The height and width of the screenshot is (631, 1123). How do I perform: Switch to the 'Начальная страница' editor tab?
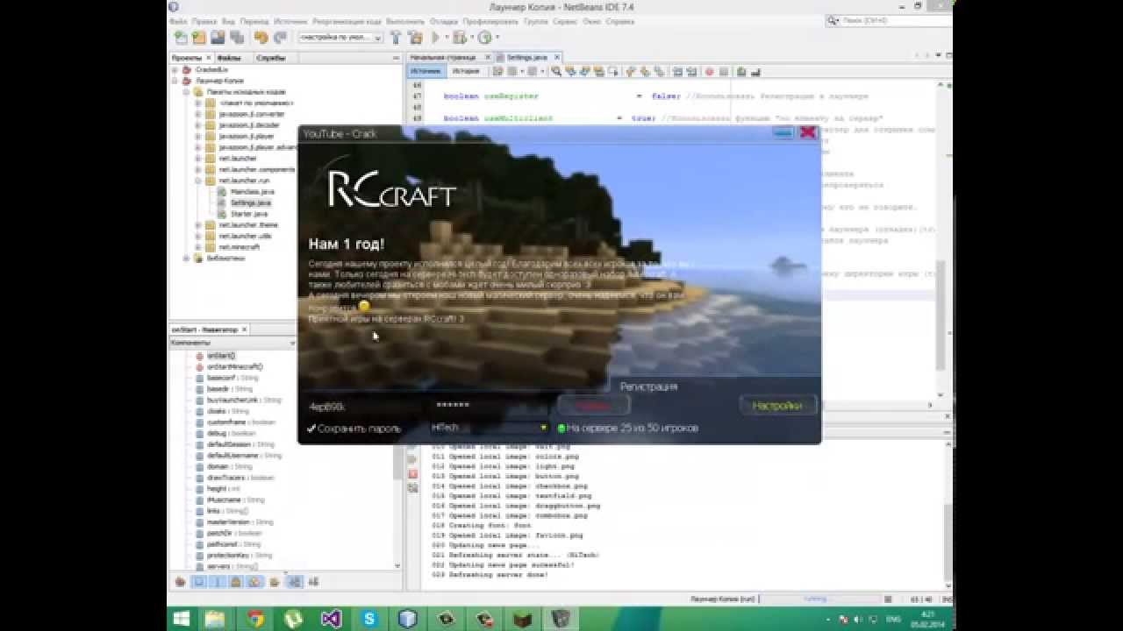[442, 57]
